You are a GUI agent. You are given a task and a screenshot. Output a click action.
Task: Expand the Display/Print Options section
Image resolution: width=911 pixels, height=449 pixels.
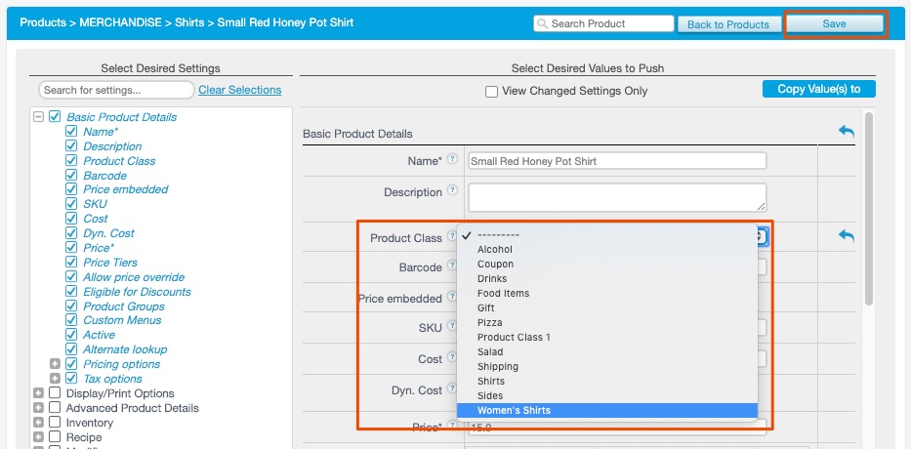point(39,393)
